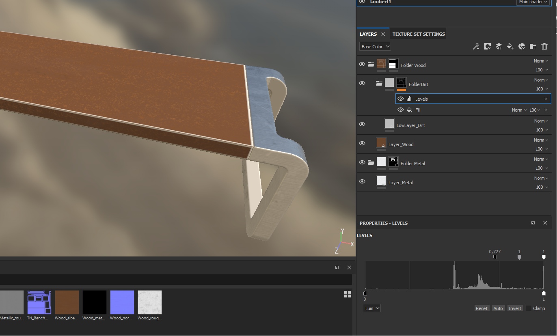
Task: Hide the FolderDirt folder
Action: click(x=362, y=83)
